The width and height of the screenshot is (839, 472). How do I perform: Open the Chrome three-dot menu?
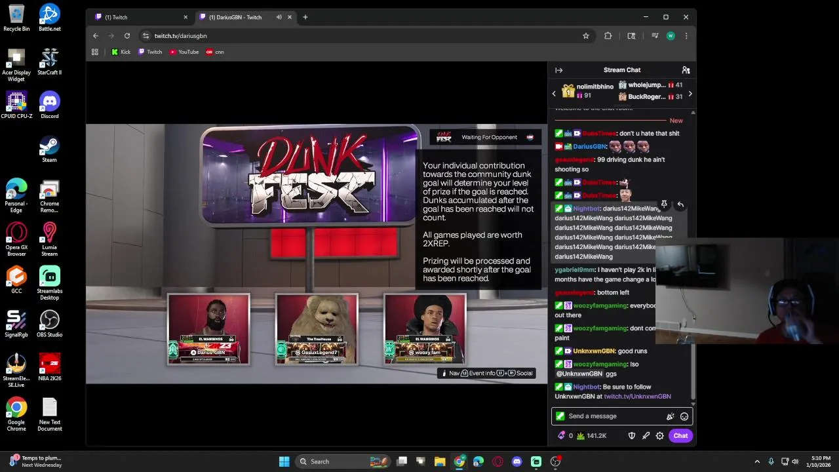pyautogui.click(x=686, y=36)
